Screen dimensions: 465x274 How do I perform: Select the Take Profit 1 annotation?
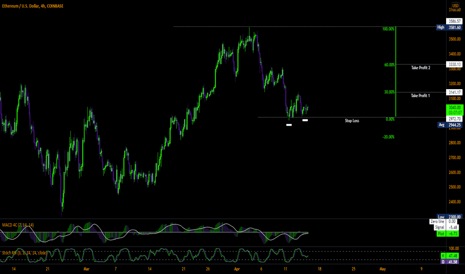420,96
